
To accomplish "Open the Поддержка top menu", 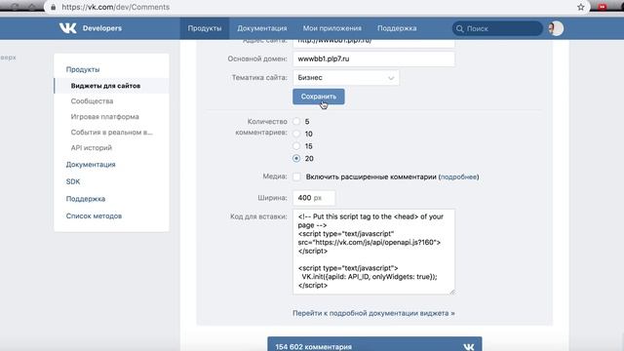I will [x=397, y=28].
